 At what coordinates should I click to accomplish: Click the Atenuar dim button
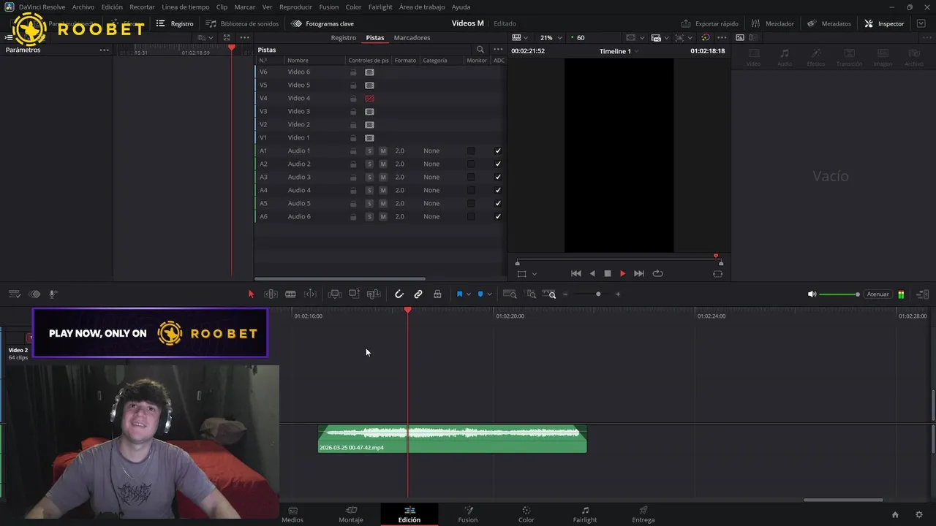[877, 294]
